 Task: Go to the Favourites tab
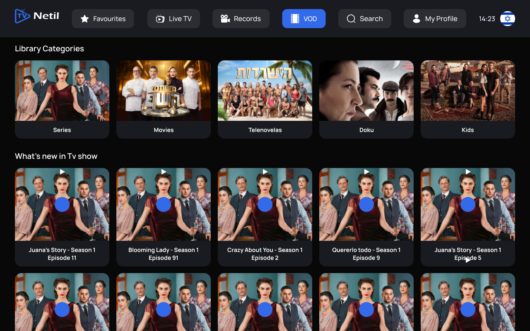[103, 19]
